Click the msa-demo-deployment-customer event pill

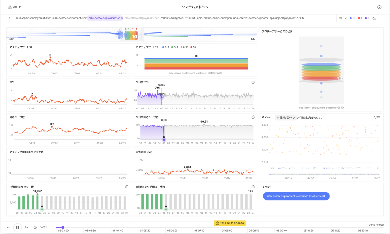[296, 196]
